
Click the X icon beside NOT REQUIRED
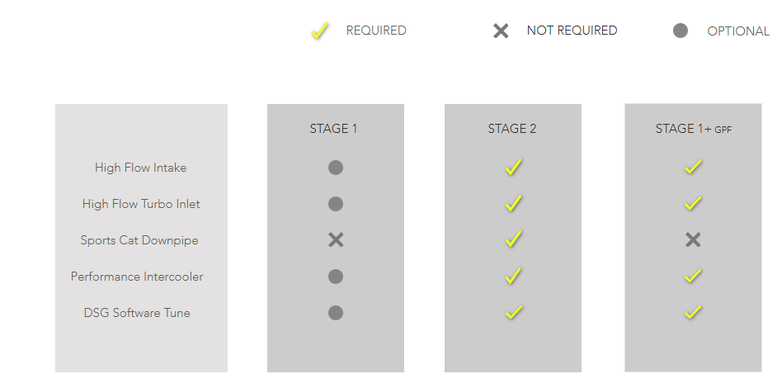point(501,31)
